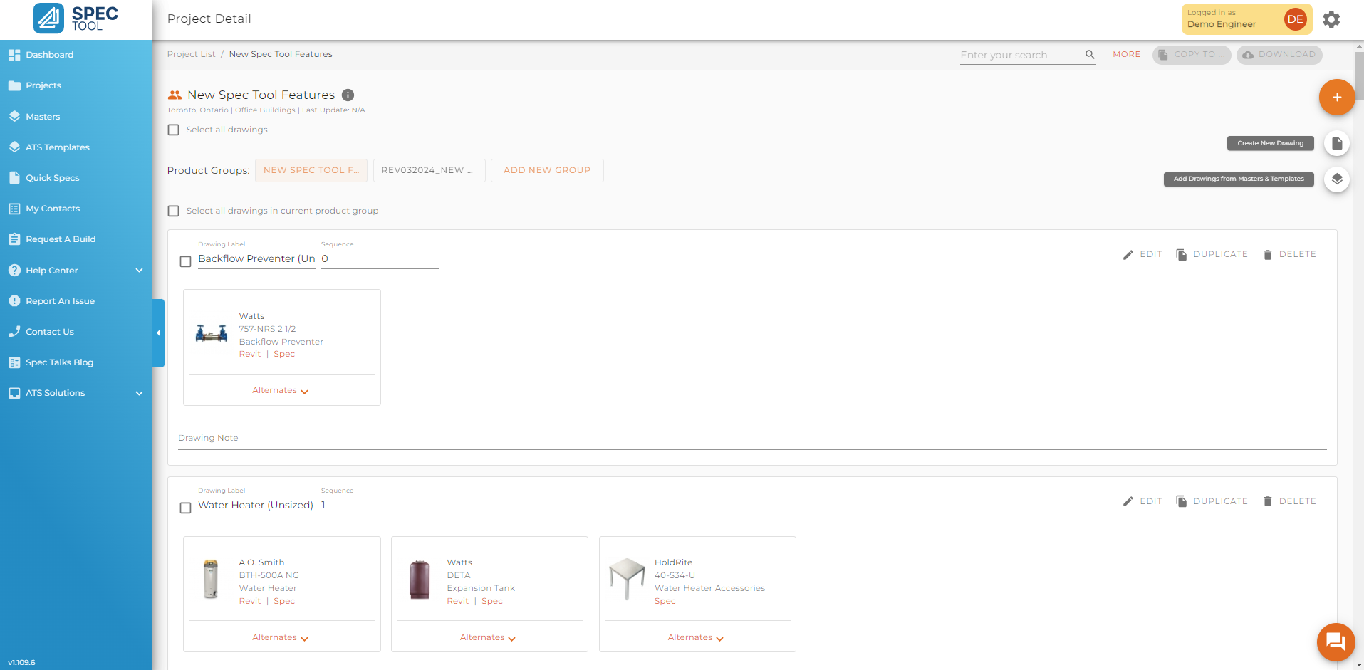This screenshot has height=670, width=1364.
Task: Open Quick Specs document icon
Action: click(x=14, y=177)
